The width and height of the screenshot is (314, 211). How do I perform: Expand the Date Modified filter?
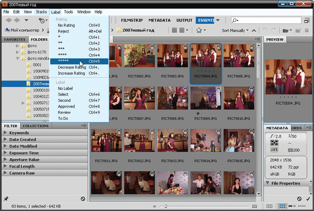tap(5, 146)
